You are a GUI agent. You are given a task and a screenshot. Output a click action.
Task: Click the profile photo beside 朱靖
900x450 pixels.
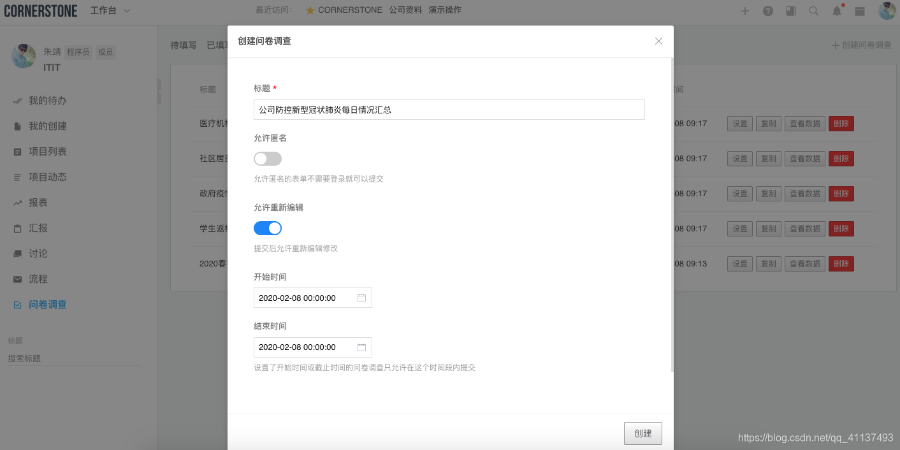click(x=24, y=57)
